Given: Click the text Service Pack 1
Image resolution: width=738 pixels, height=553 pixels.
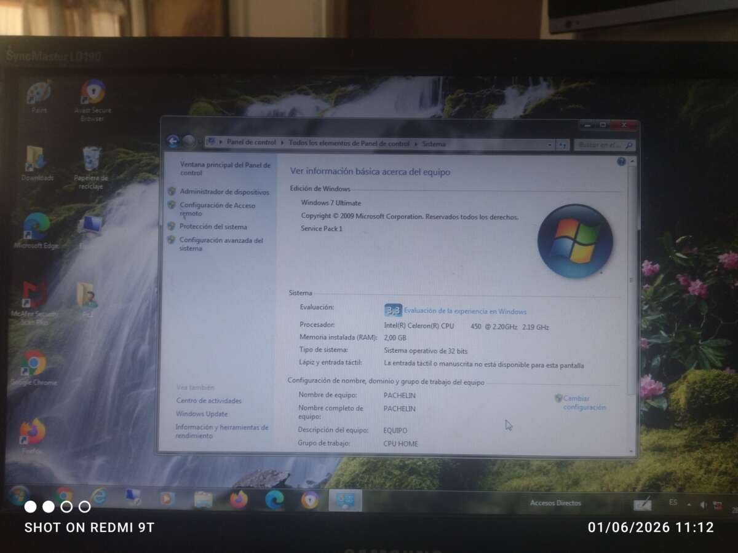Looking at the screenshot, I should pos(322,229).
